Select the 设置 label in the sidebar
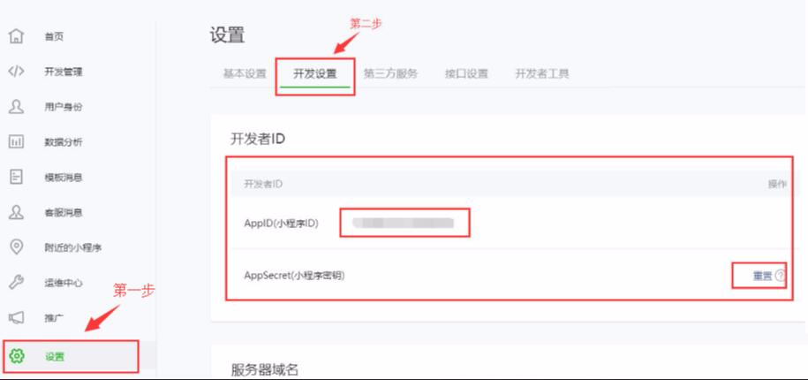Viewport: 808px width, 380px height. click(54, 356)
